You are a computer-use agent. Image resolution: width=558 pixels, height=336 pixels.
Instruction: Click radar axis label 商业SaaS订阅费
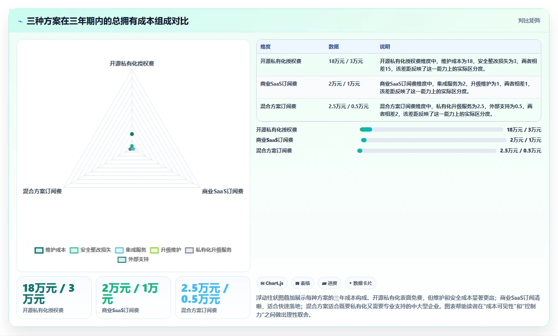click(x=223, y=192)
